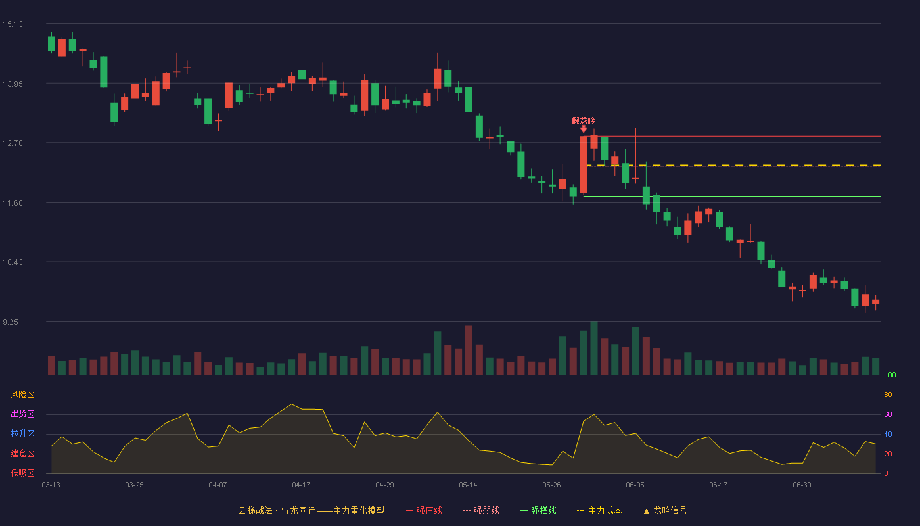Click the 04-17 date axis label

coord(301,485)
